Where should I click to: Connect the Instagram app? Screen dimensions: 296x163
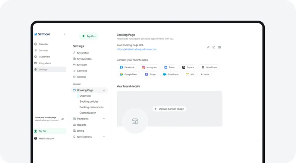(149, 68)
